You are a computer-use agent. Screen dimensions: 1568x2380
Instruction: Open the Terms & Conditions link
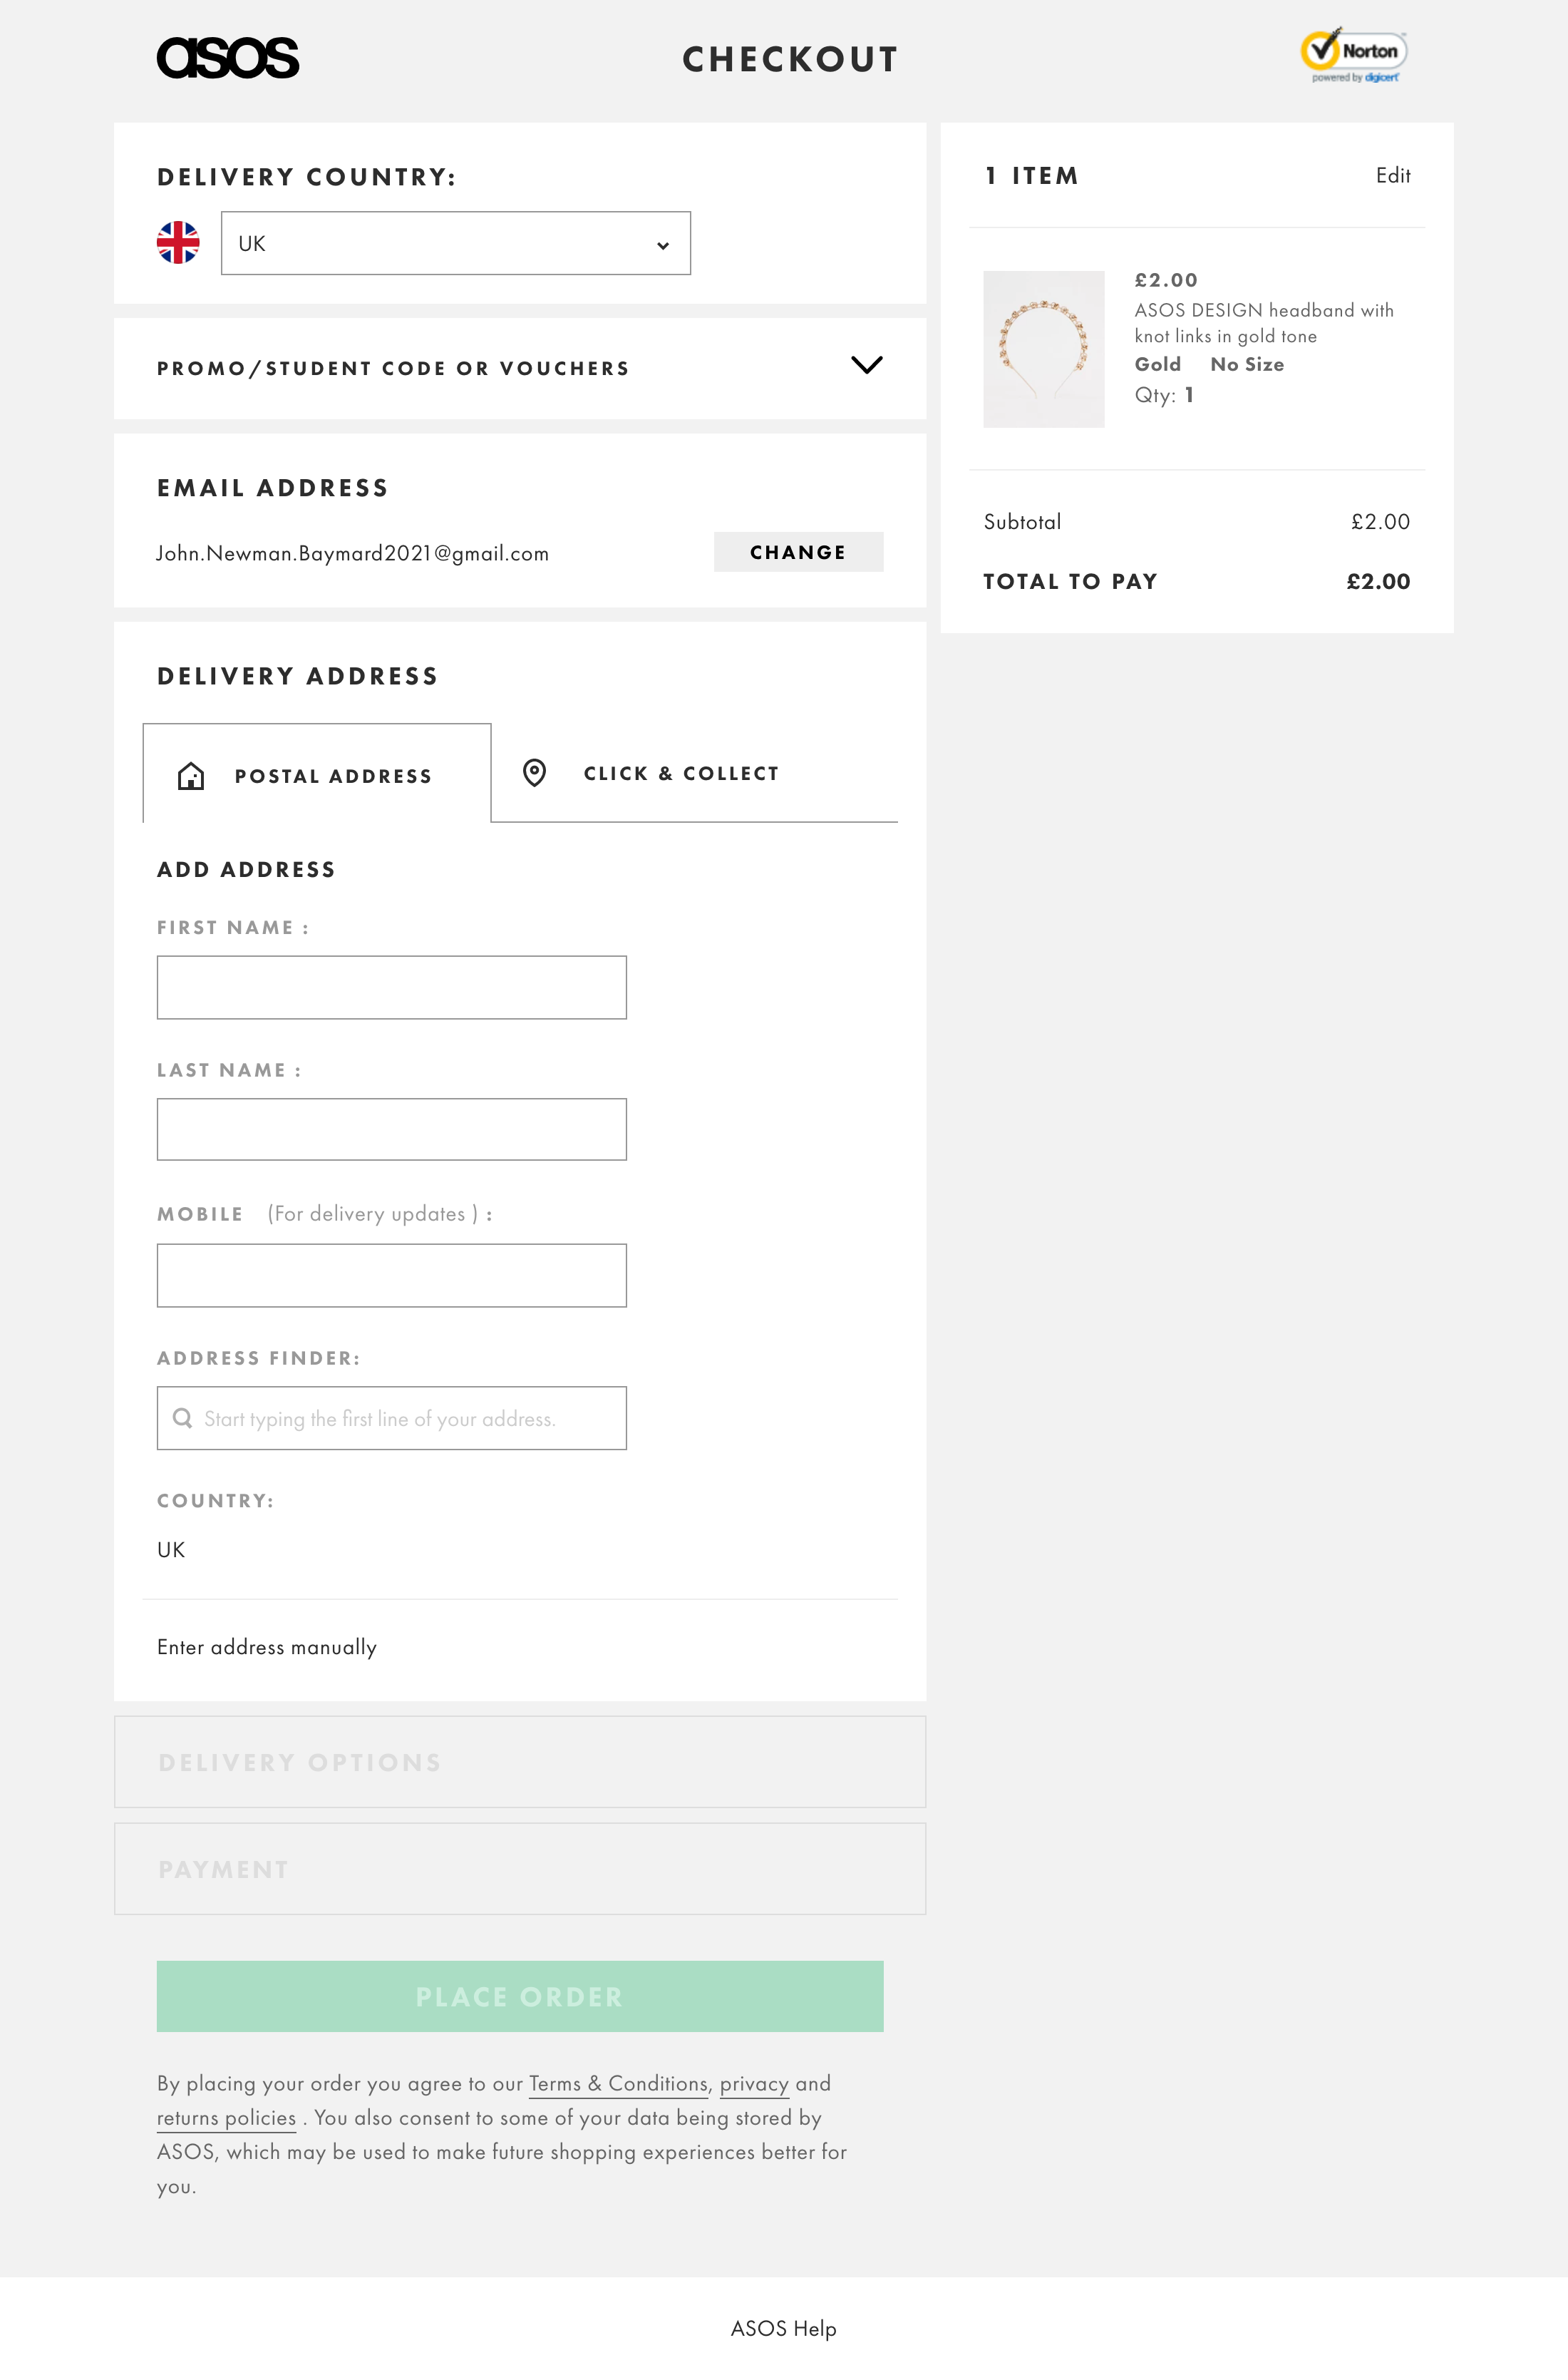617,2084
